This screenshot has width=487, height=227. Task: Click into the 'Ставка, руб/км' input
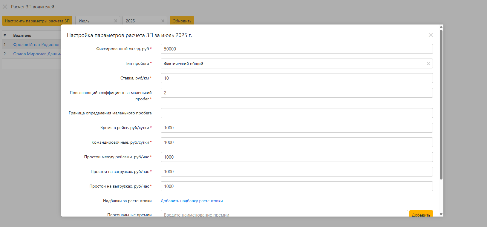pos(296,78)
